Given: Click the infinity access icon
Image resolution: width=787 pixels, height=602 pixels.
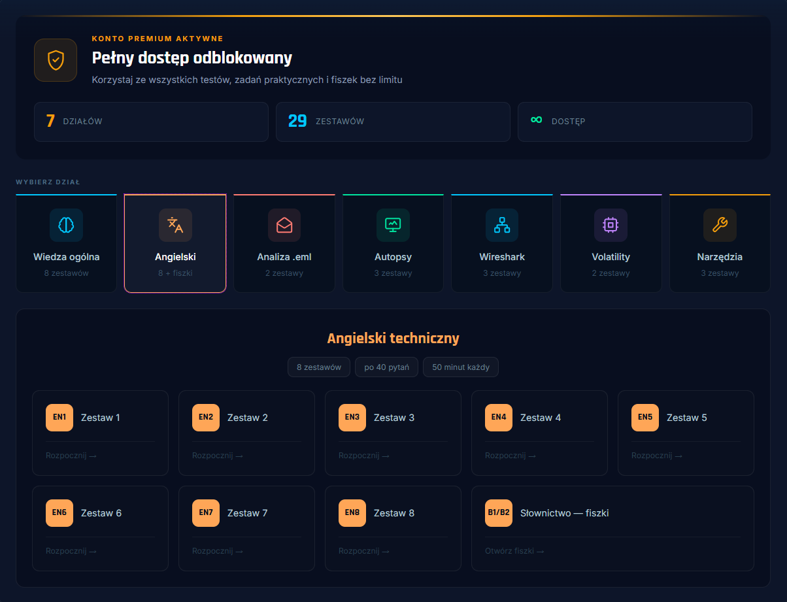Looking at the screenshot, I should pos(537,120).
